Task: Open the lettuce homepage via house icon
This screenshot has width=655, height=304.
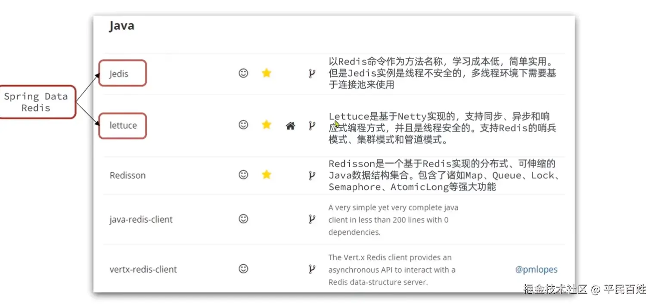Action: 291,126
